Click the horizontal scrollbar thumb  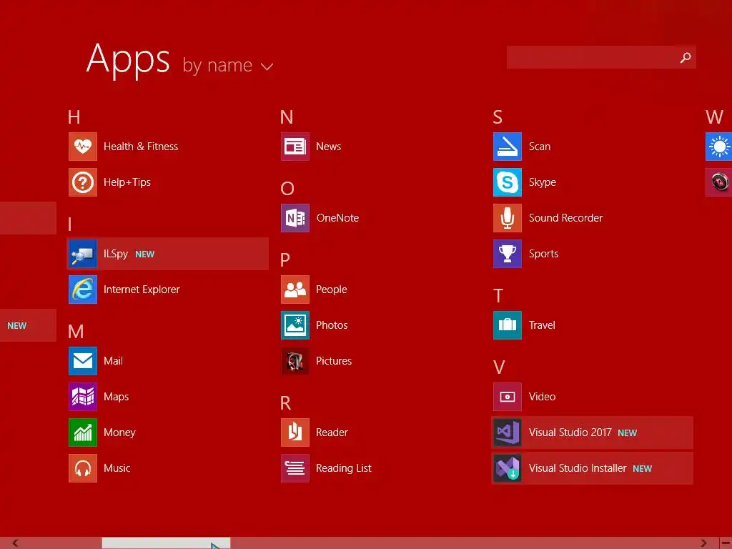coord(166,543)
